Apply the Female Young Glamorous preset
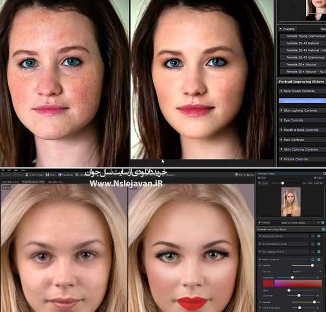 pos(303,36)
